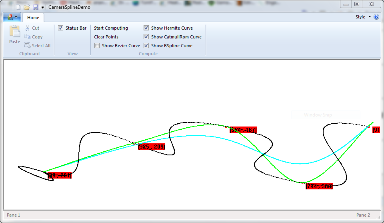Click the Select All icon
The width and height of the screenshot is (384, 223).
(x=28, y=46)
